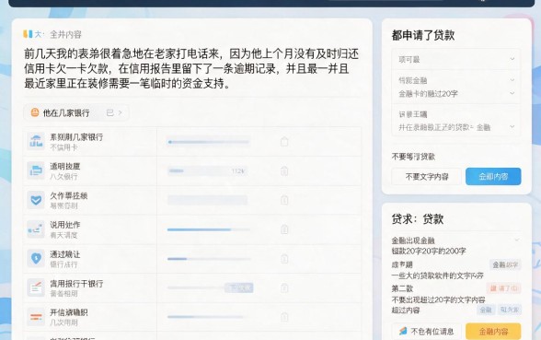Click the orange lines icon in 开信 row

[x=36, y=317]
